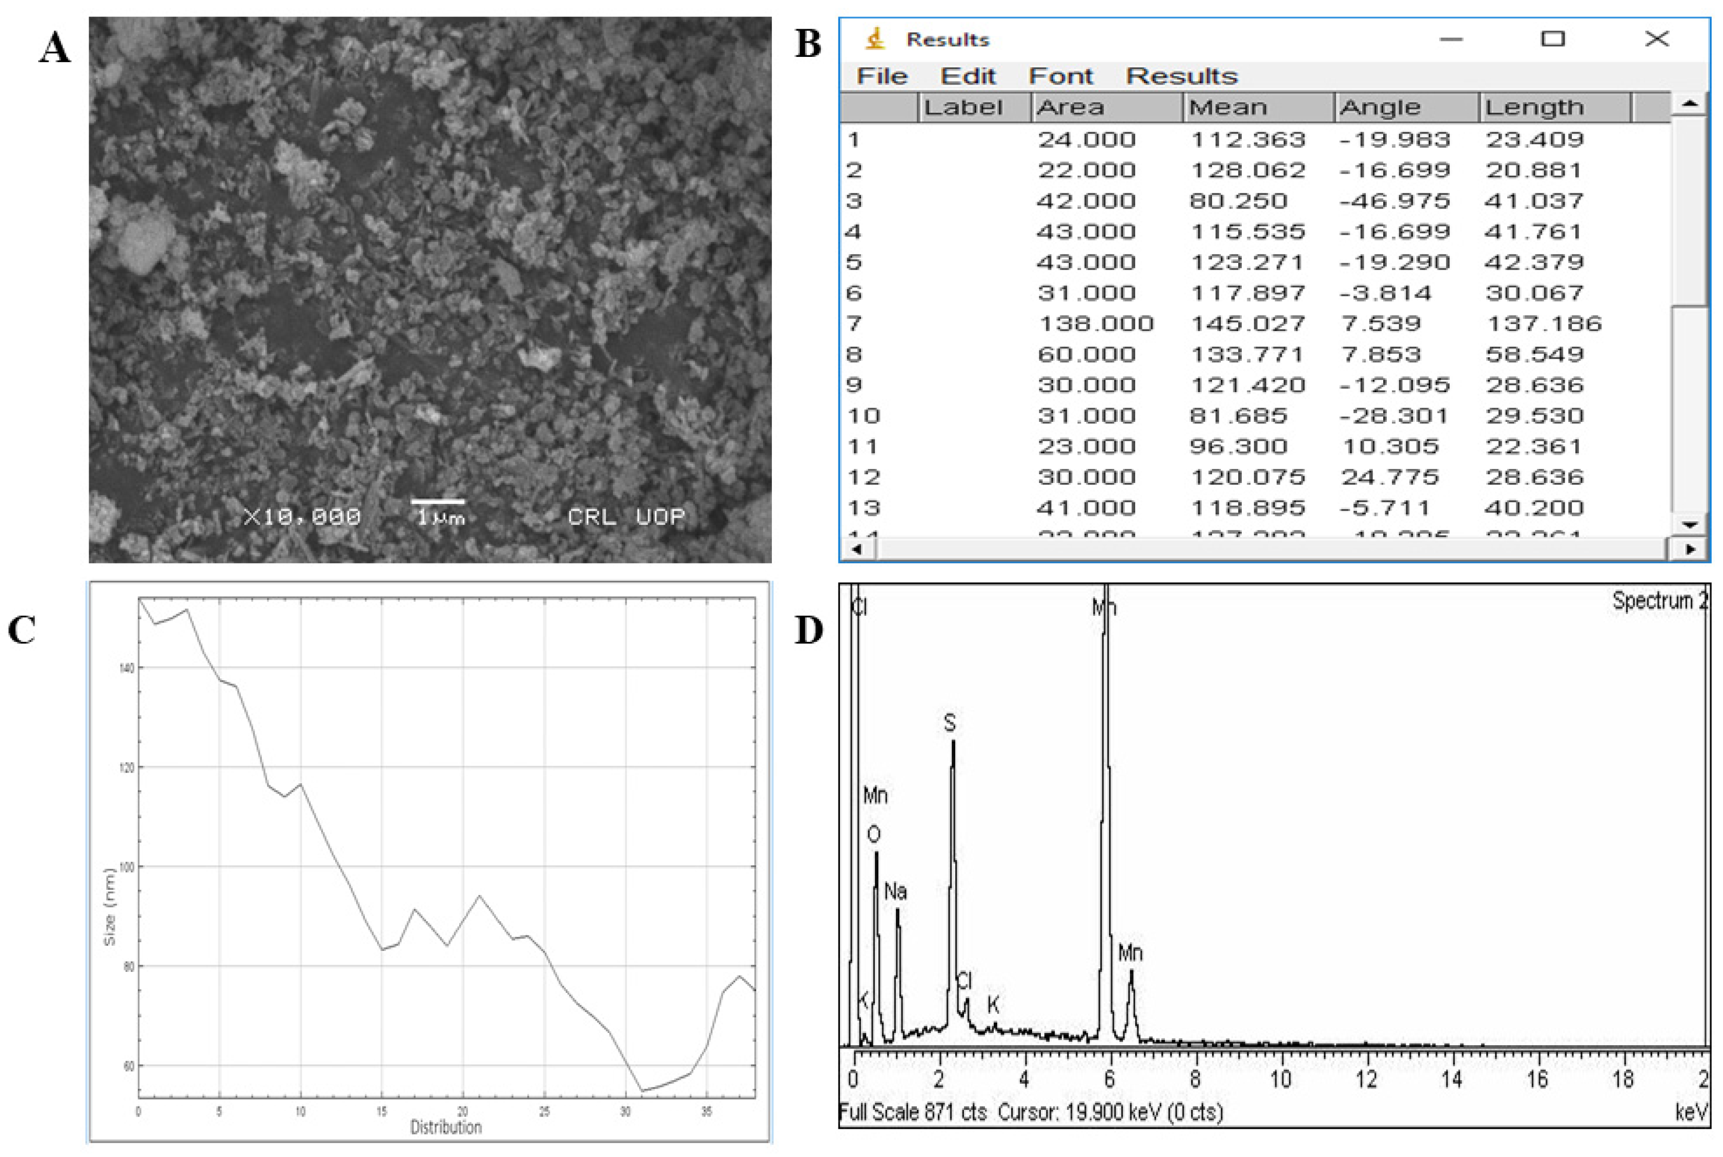The image size is (1723, 1157).
Task: Click the Na peak label in spectrum
Action: click(895, 892)
